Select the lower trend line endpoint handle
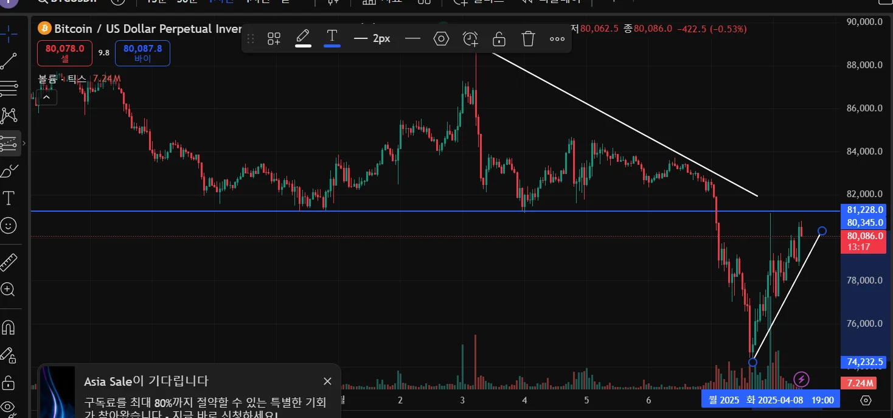 (752, 362)
